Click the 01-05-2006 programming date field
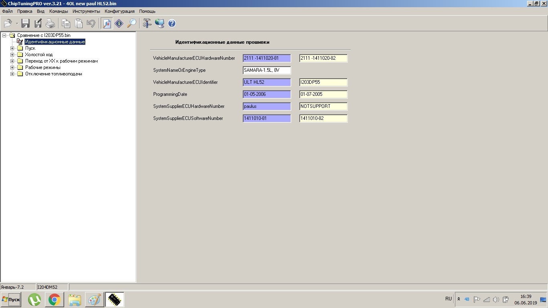548x308 pixels. click(267, 94)
